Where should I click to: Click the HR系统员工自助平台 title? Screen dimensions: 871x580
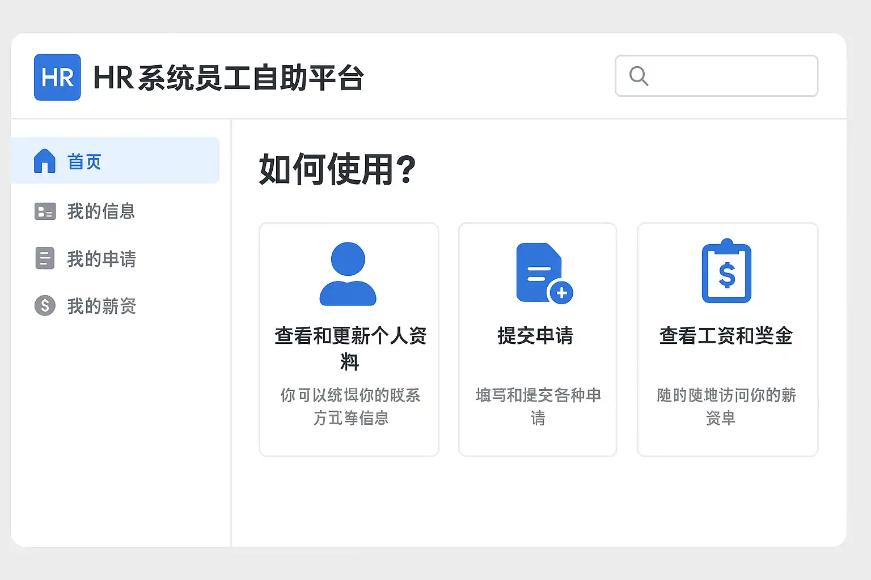pyautogui.click(x=229, y=78)
